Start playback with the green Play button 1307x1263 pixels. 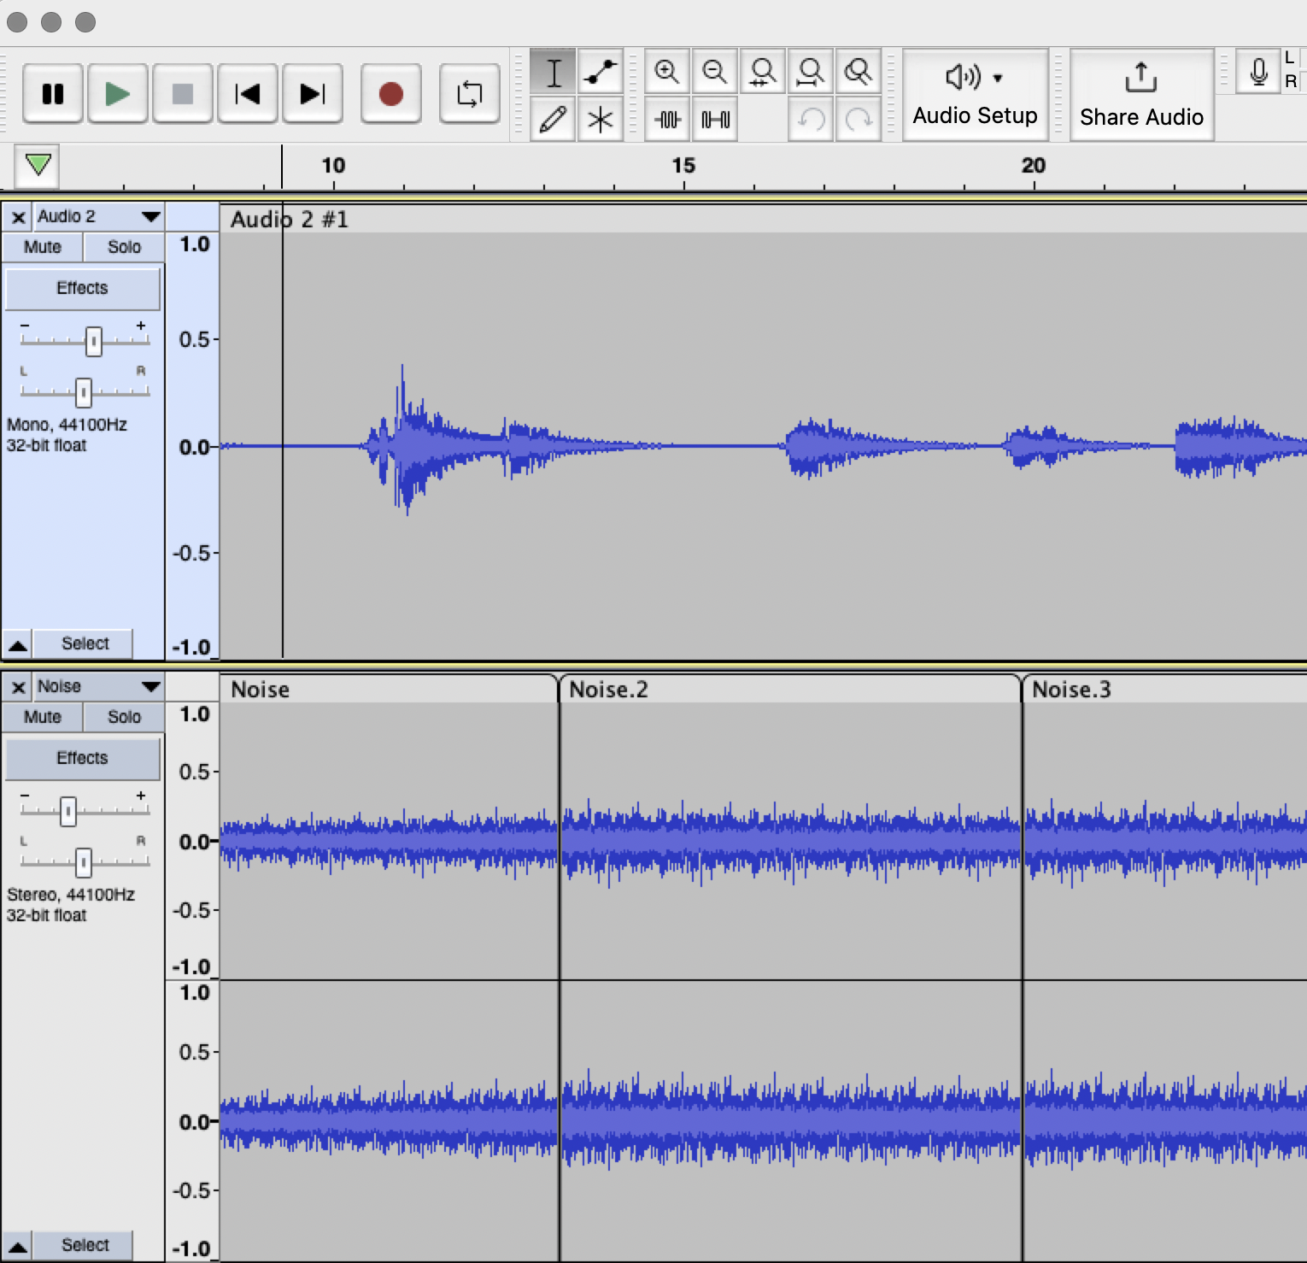coord(118,94)
